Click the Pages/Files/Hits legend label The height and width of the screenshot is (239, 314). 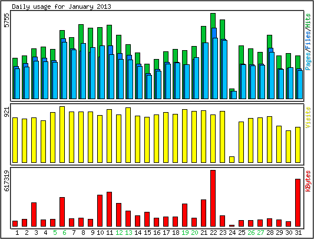point(308,42)
